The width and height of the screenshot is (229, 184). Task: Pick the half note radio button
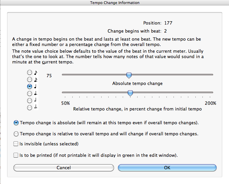(30, 100)
